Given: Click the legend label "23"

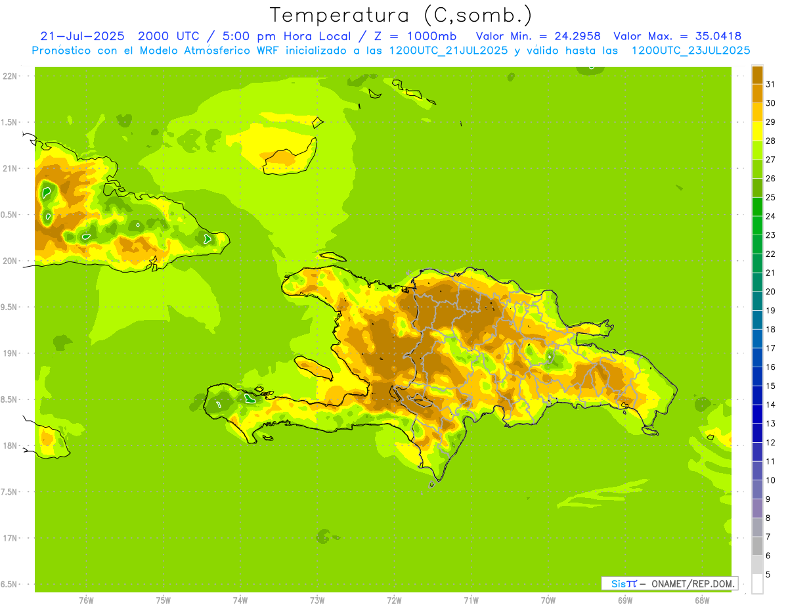Looking at the screenshot, I should point(770,235).
